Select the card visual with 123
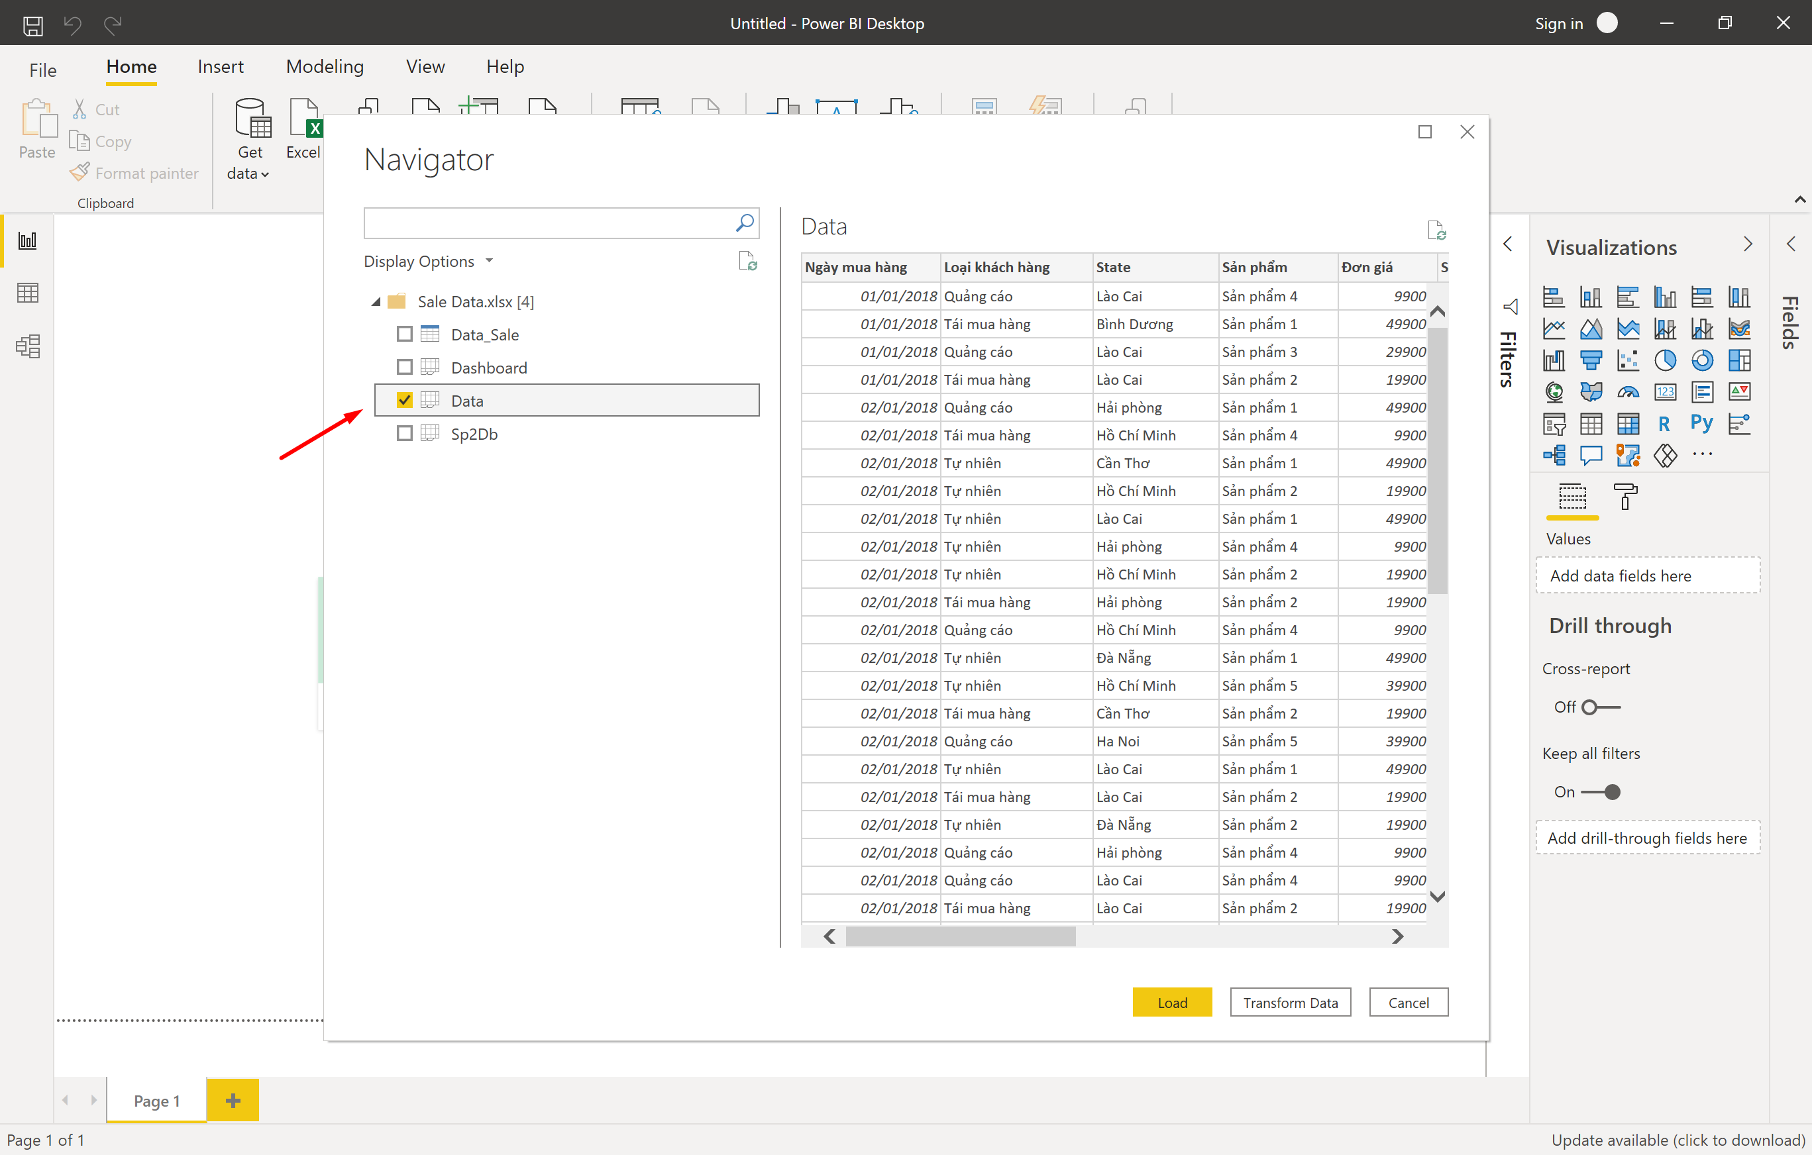This screenshot has width=1812, height=1155. (1666, 392)
